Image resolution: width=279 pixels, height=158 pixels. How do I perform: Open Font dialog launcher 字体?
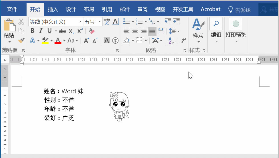pyautogui.click(x=117, y=51)
